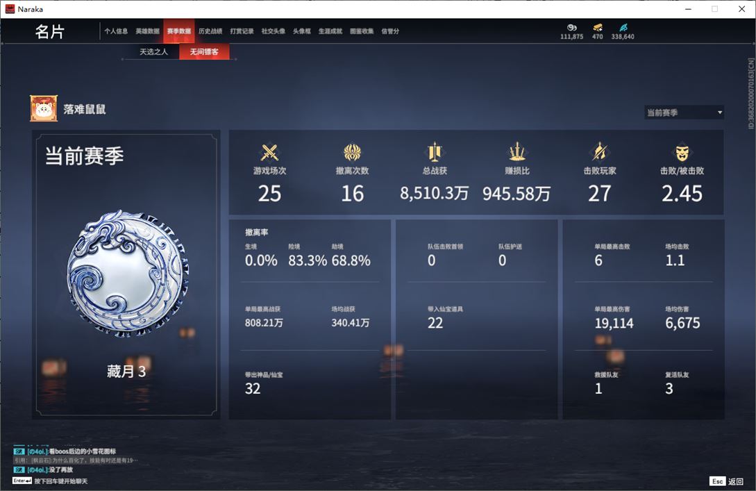Switch to the 天选之人 sub-tab
The width and height of the screenshot is (756, 491).
coord(153,51)
